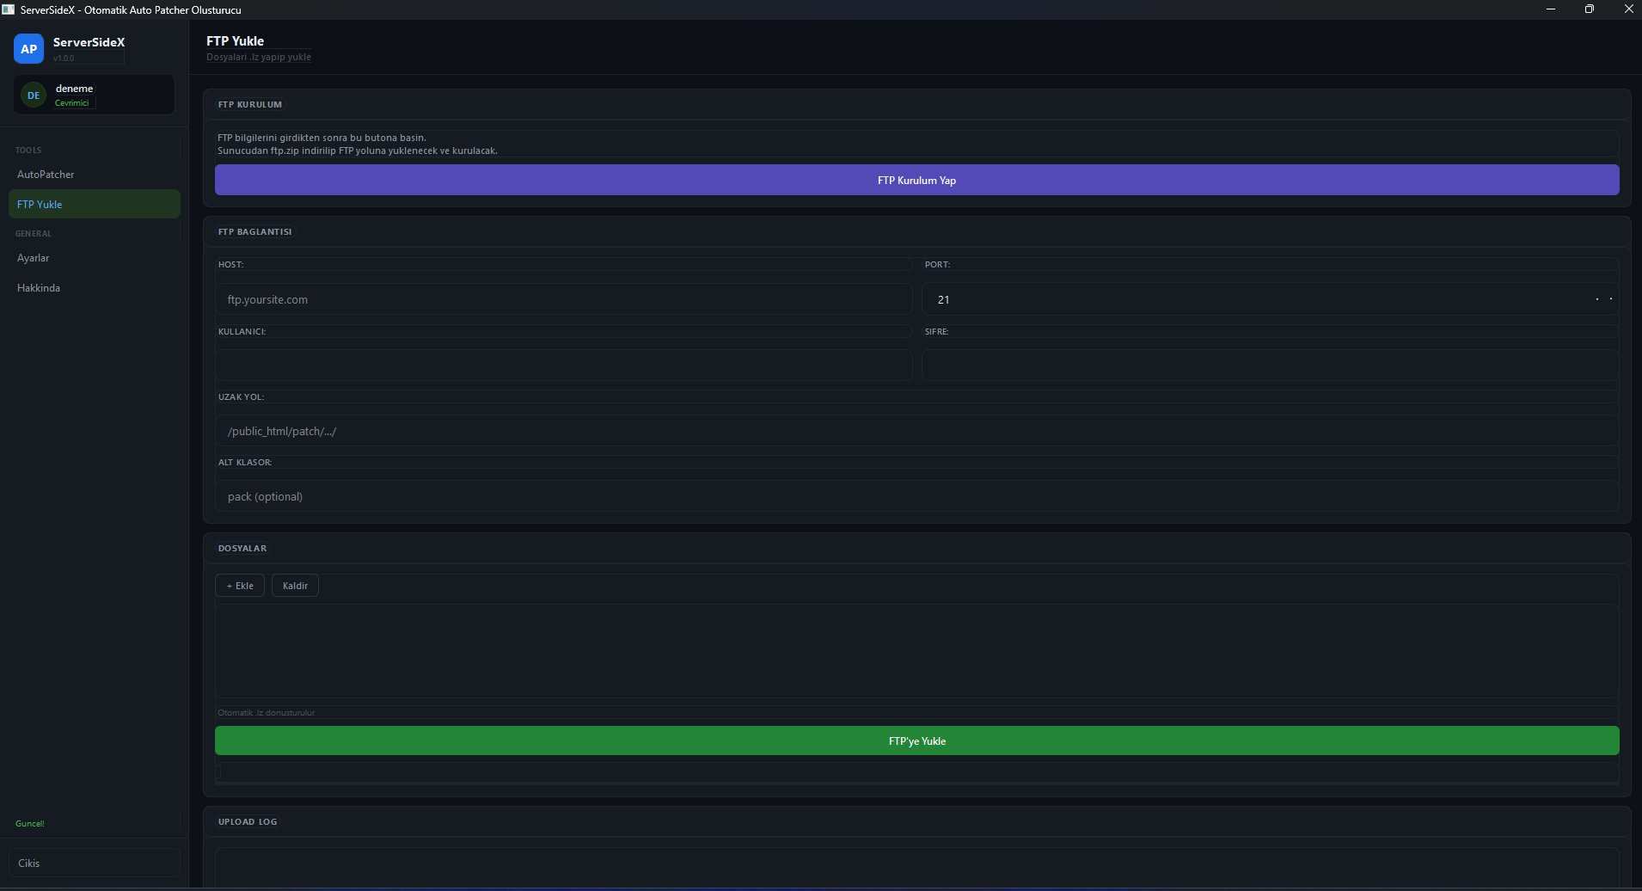Screen dimensions: 1642x891
Task: Click the empty Dosyalar file list
Action: [x=916, y=651]
